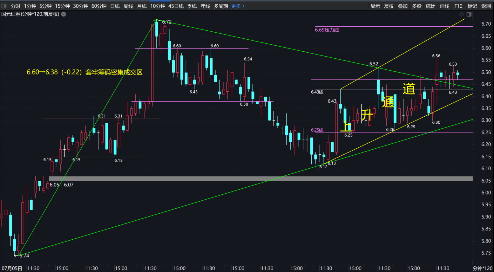Click the gray 6.05-6.07 gap zone bar
Viewport: 494px width, 272px height.
coord(261,179)
